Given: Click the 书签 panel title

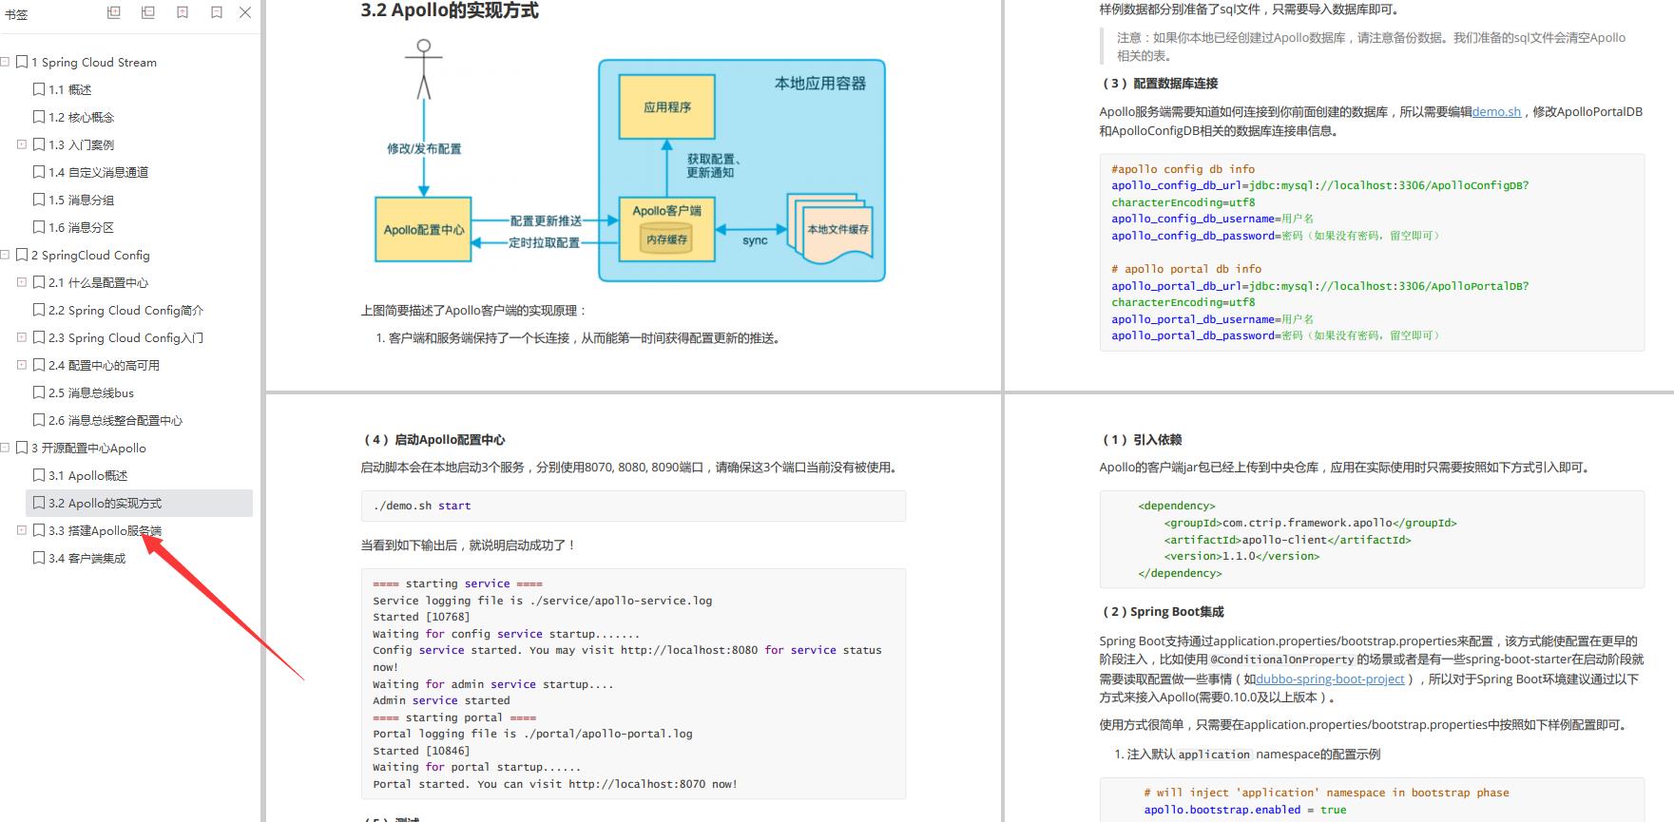Looking at the screenshot, I should [x=16, y=14].
